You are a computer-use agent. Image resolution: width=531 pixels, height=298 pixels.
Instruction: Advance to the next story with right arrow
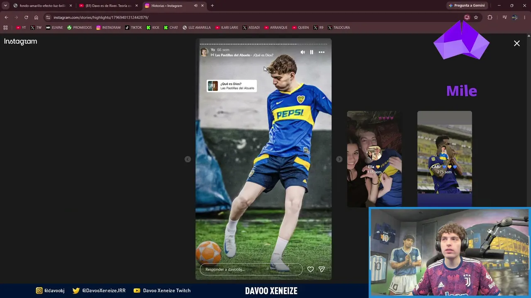[339, 159]
